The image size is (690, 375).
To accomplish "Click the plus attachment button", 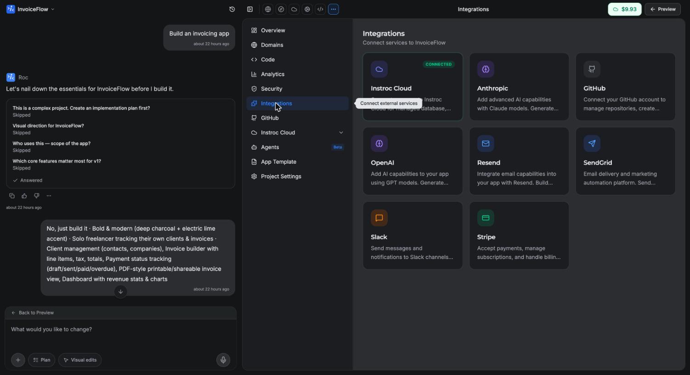I will tap(18, 360).
